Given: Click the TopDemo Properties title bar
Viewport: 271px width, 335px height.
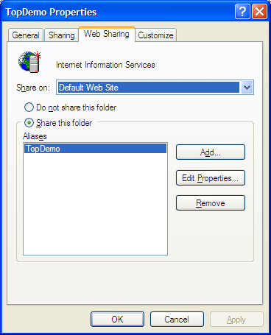Looking at the screenshot, I should pyautogui.click(x=118, y=12).
